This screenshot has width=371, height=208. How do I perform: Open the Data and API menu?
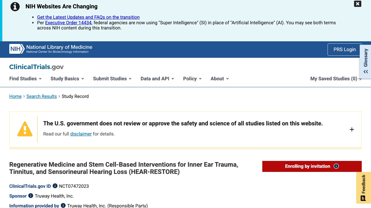pos(157,79)
